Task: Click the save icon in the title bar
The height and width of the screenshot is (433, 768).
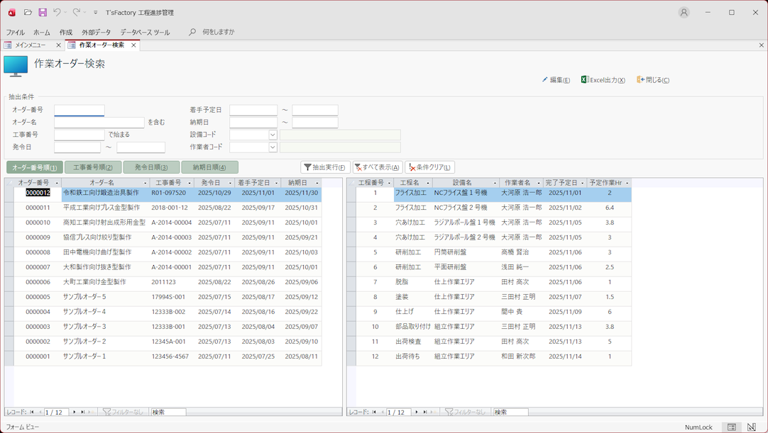Action: [x=43, y=12]
